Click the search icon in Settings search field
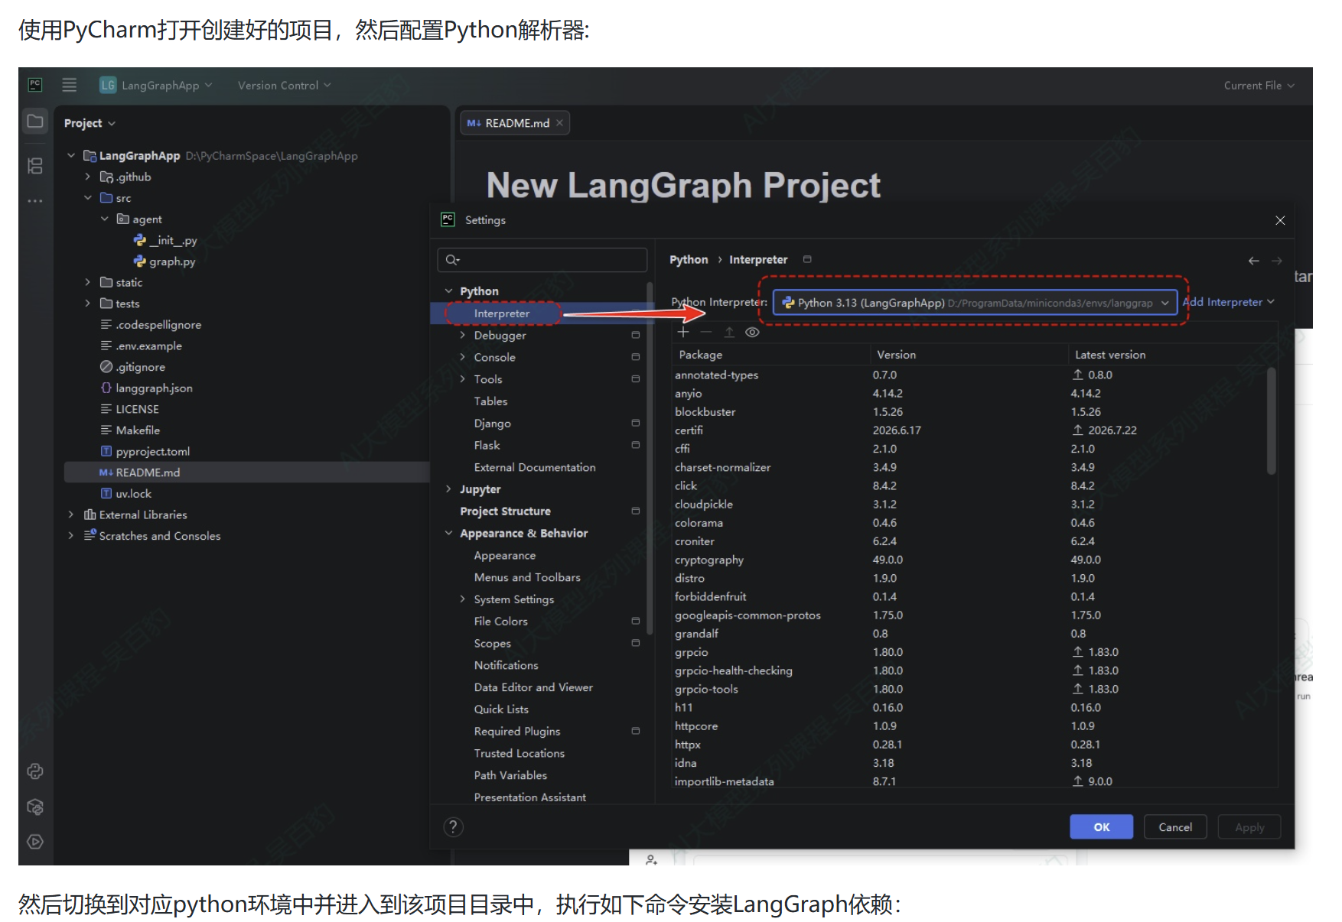The height and width of the screenshot is (922, 1342). [452, 260]
